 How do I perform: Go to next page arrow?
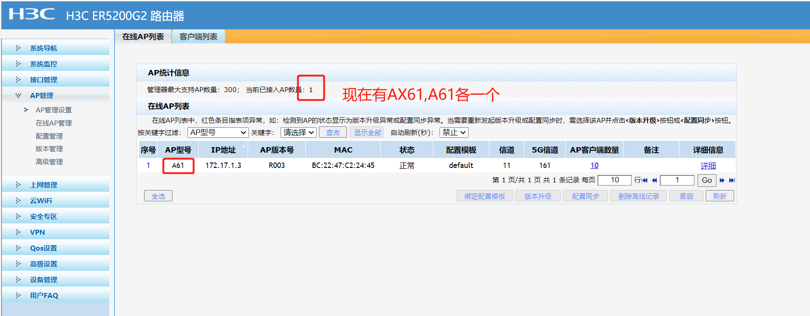click(722, 181)
